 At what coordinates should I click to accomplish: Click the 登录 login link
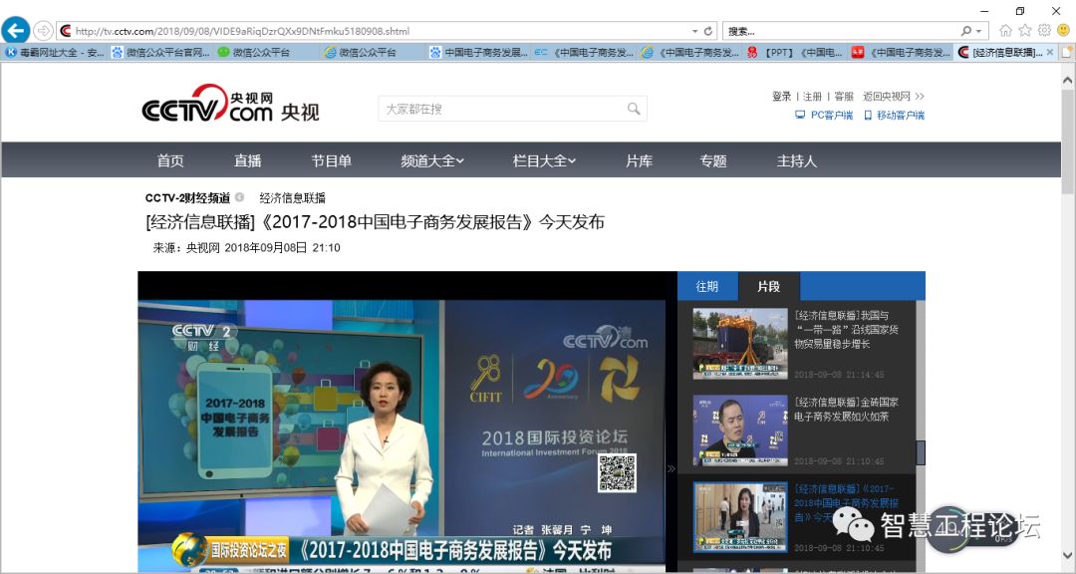782,96
